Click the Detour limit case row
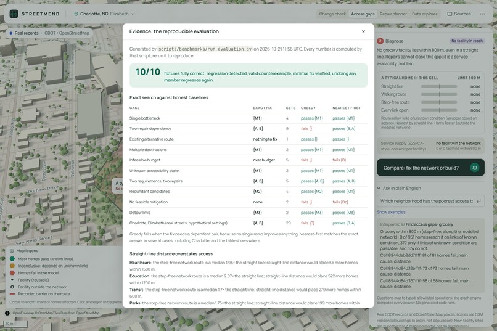This screenshot has height=331, width=497. 248,213
